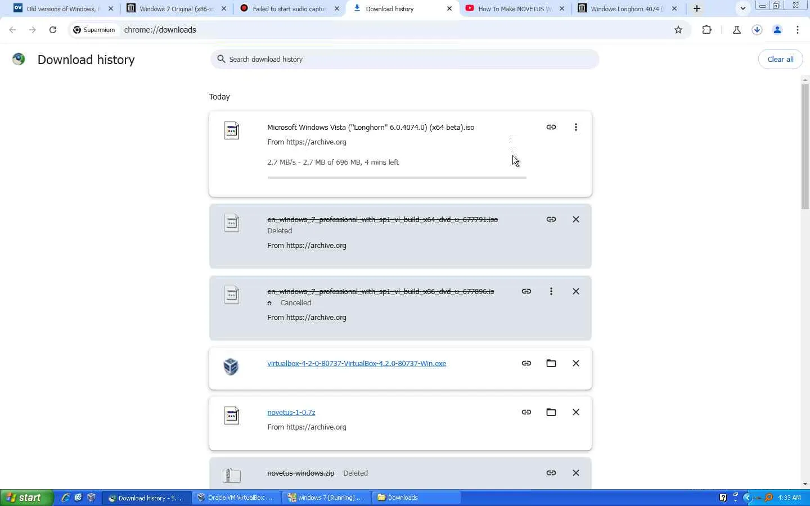Switch to Oracle VM VirtualBox taskbar button

pos(236,498)
